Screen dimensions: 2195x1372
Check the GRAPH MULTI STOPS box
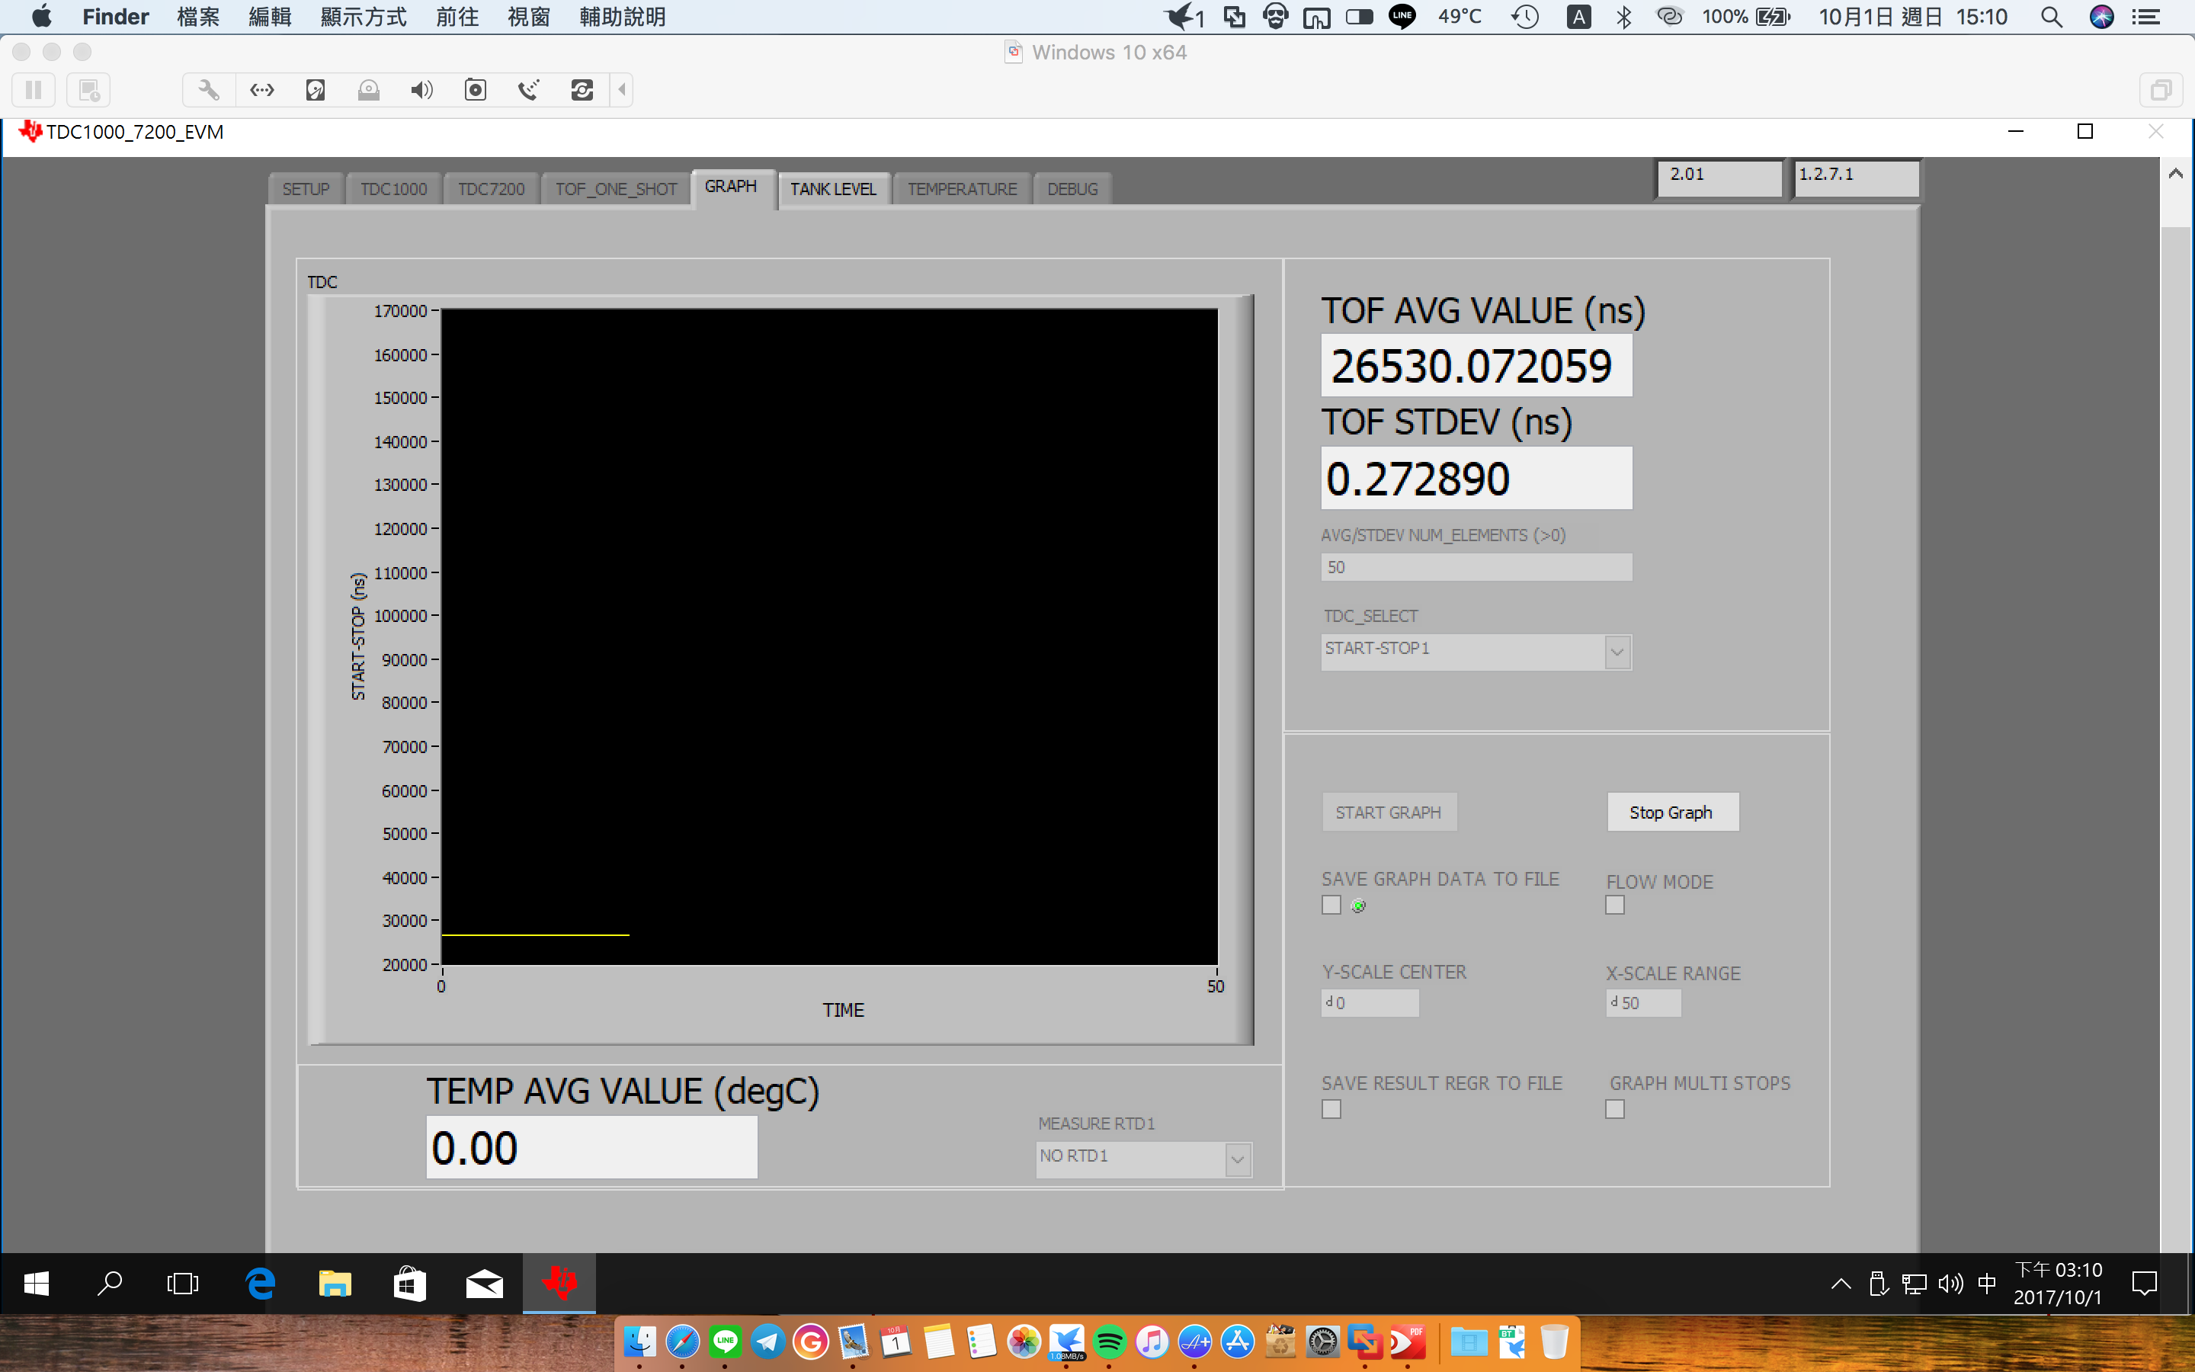click(x=1614, y=1109)
